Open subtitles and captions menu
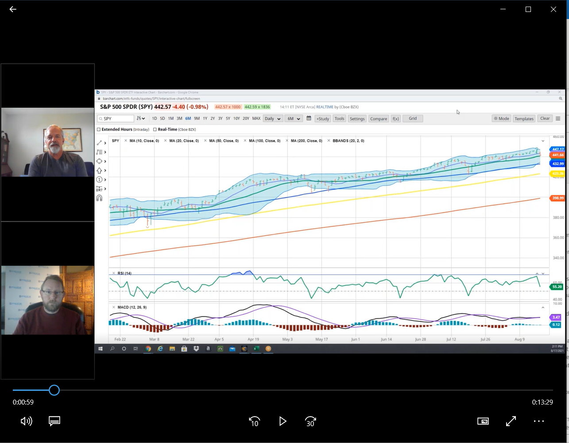This screenshot has width=569, height=443. (x=54, y=421)
